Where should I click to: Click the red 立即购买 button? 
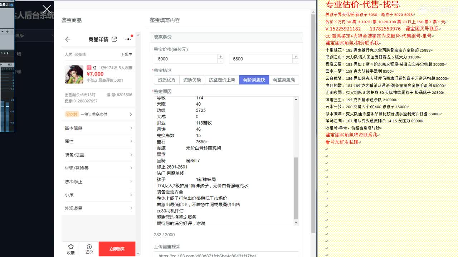pos(117,249)
